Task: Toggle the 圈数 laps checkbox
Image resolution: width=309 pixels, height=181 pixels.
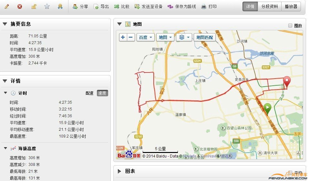Action: [x=290, y=25]
